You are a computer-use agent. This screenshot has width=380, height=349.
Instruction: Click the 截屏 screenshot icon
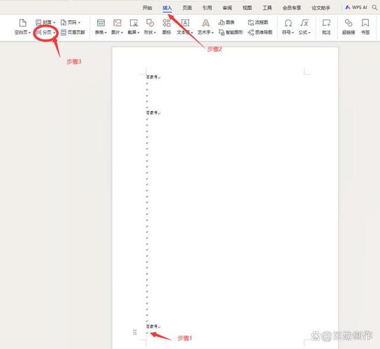(134, 23)
